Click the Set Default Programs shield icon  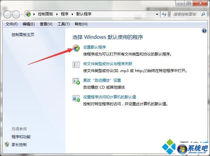(x=76, y=48)
